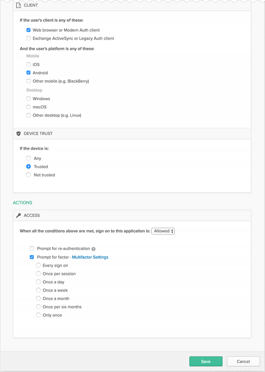
Task: Click the Client section device icon
Action: (x=18, y=5)
